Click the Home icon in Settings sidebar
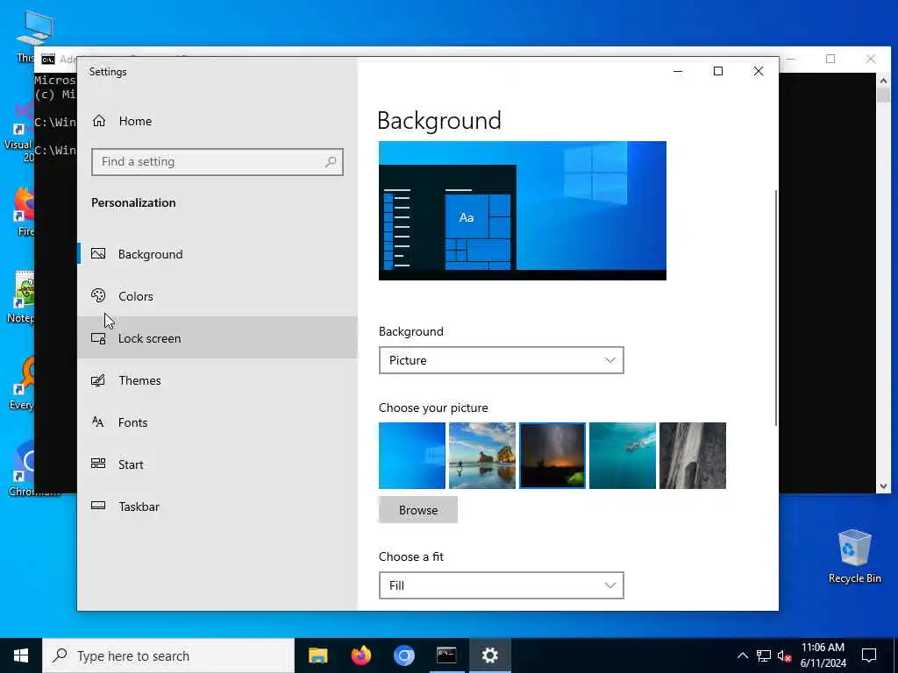 [99, 121]
